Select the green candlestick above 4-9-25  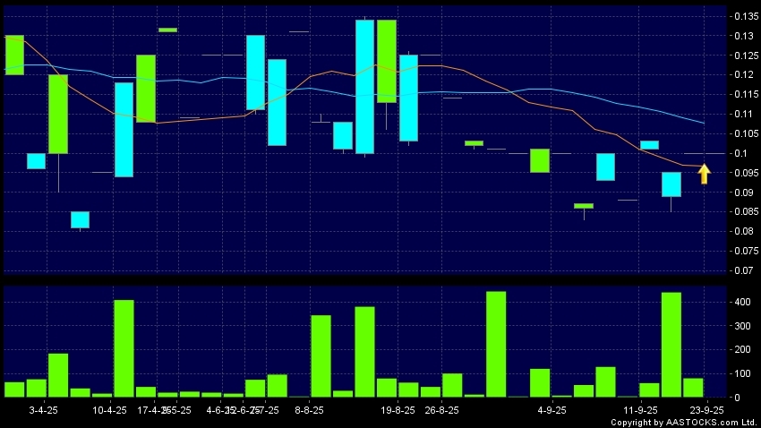[539, 160]
